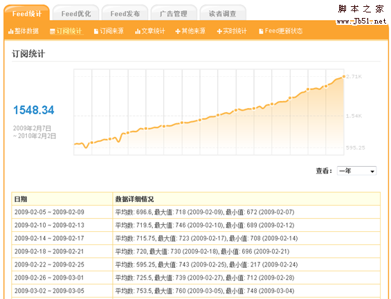Click the bar chart icon before 文章统计
The width and height of the screenshot is (391, 299).
[x=138, y=31]
